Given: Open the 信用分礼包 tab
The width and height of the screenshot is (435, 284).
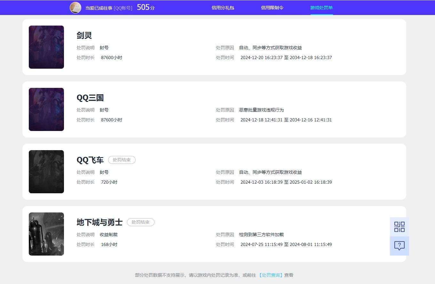Looking at the screenshot, I should point(223,8).
